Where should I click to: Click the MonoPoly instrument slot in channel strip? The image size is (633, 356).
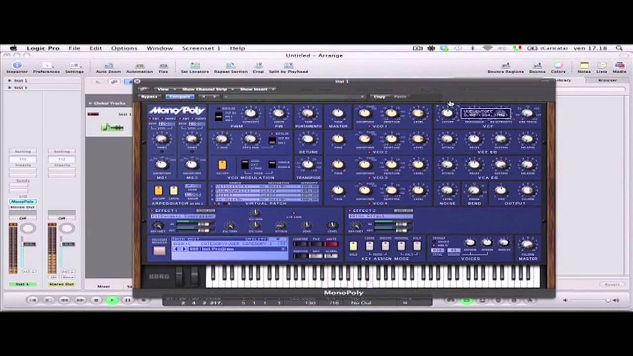click(x=22, y=202)
